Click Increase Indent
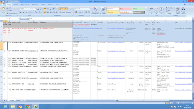 click(56, 12)
